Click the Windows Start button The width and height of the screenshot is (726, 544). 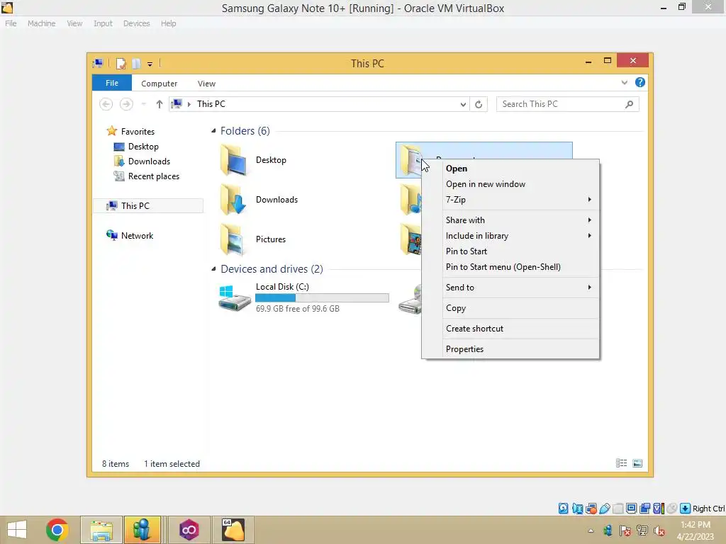click(17, 530)
